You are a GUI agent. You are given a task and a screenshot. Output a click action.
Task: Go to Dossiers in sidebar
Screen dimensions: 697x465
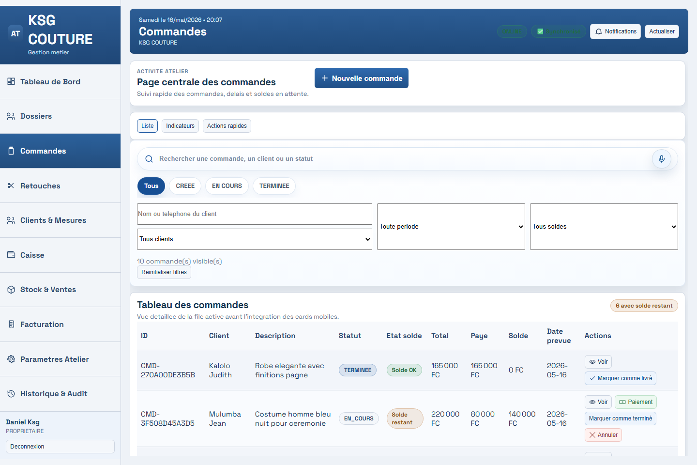pos(60,116)
